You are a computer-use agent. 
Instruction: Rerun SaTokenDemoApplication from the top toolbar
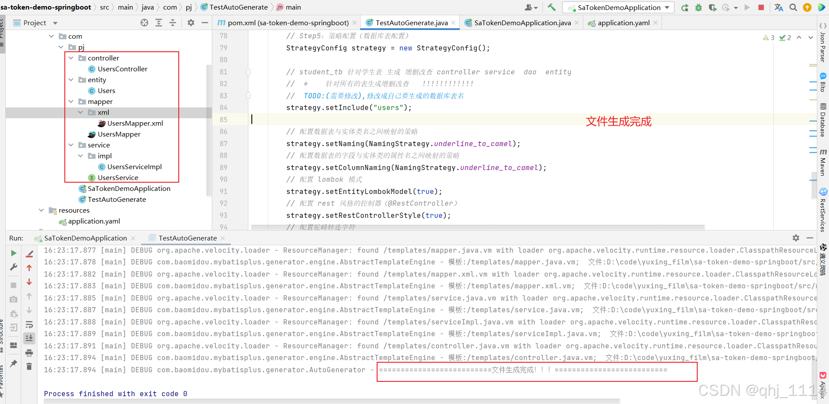tap(685, 7)
